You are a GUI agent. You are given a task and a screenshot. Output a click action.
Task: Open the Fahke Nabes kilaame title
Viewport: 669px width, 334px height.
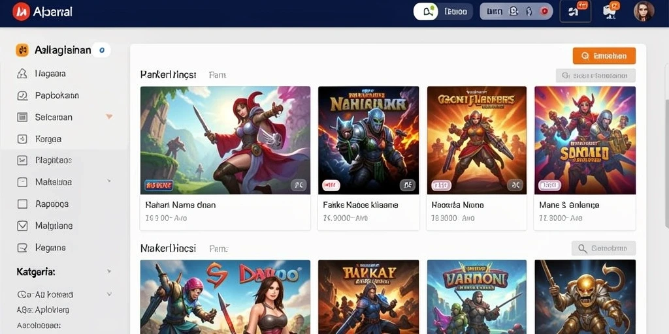coord(361,205)
